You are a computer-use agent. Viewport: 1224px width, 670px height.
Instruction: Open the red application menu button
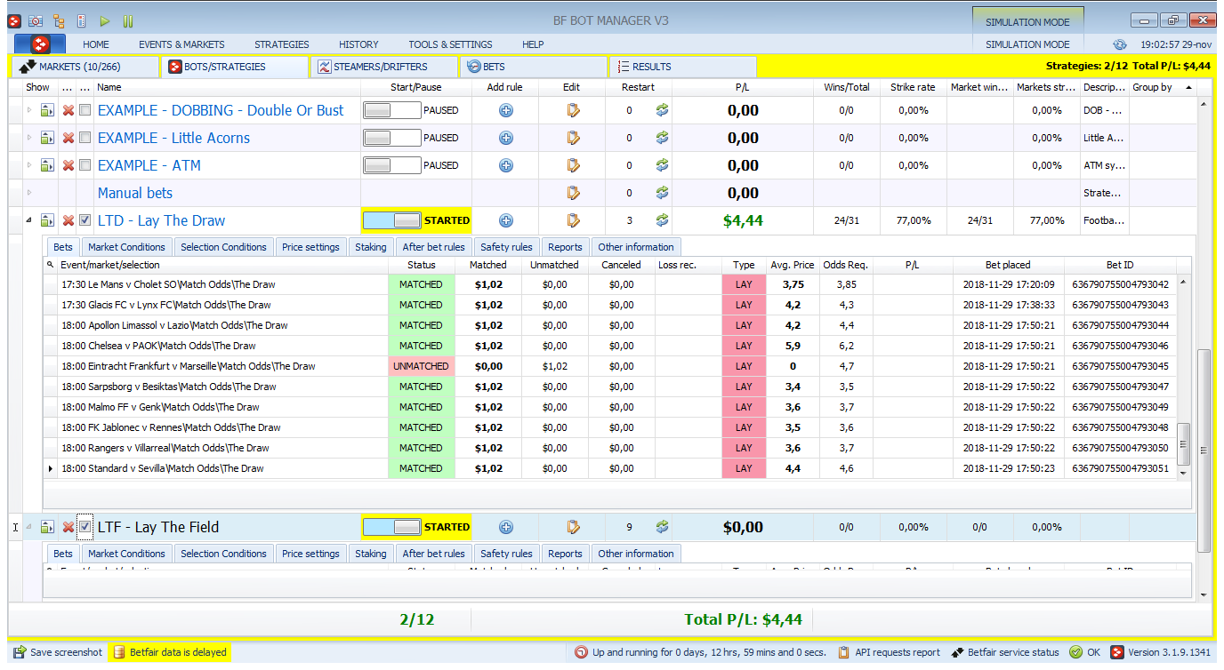40,44
